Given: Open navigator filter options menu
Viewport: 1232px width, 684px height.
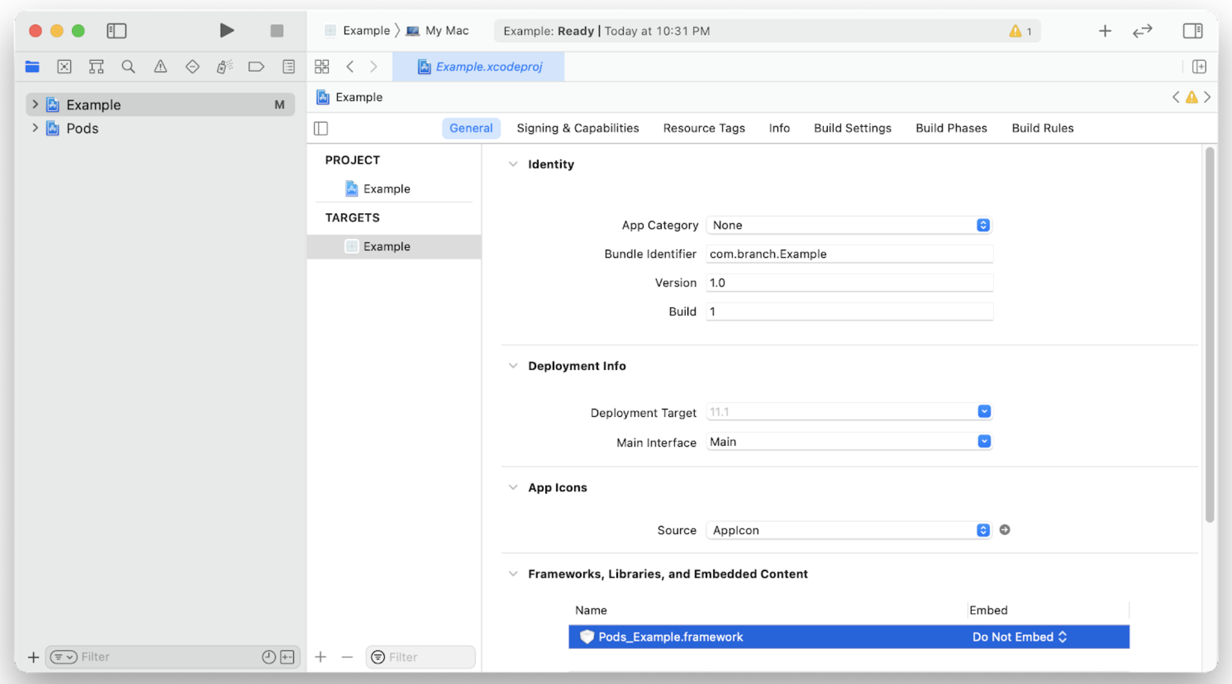Looking at the screenshot, I should 63,657.
